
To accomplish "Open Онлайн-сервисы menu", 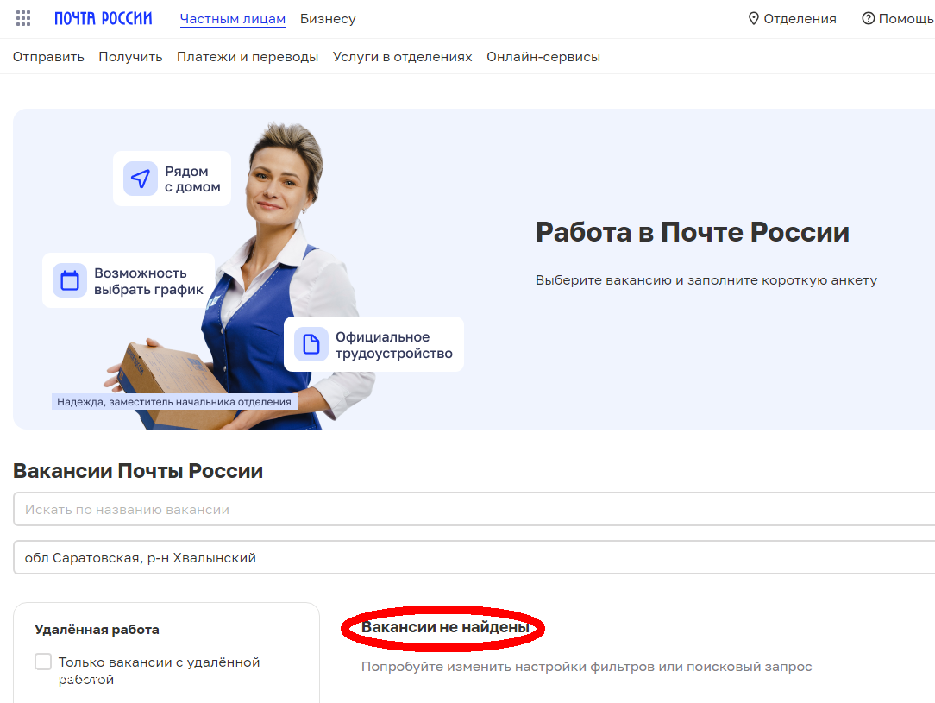I will (543, 57).
